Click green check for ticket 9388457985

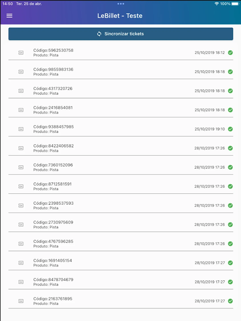click(230, 129)
